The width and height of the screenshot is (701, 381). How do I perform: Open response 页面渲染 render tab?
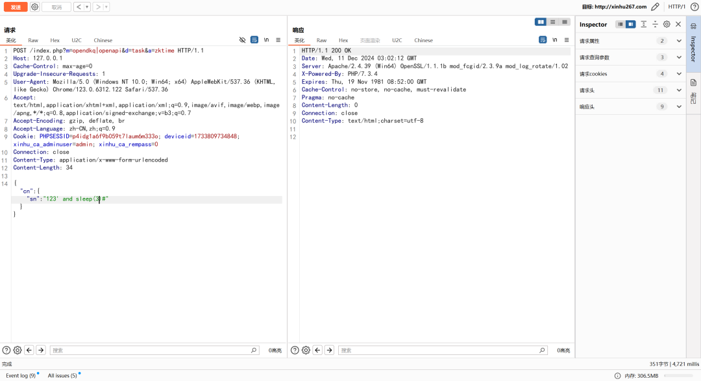[x=370, y=40]
